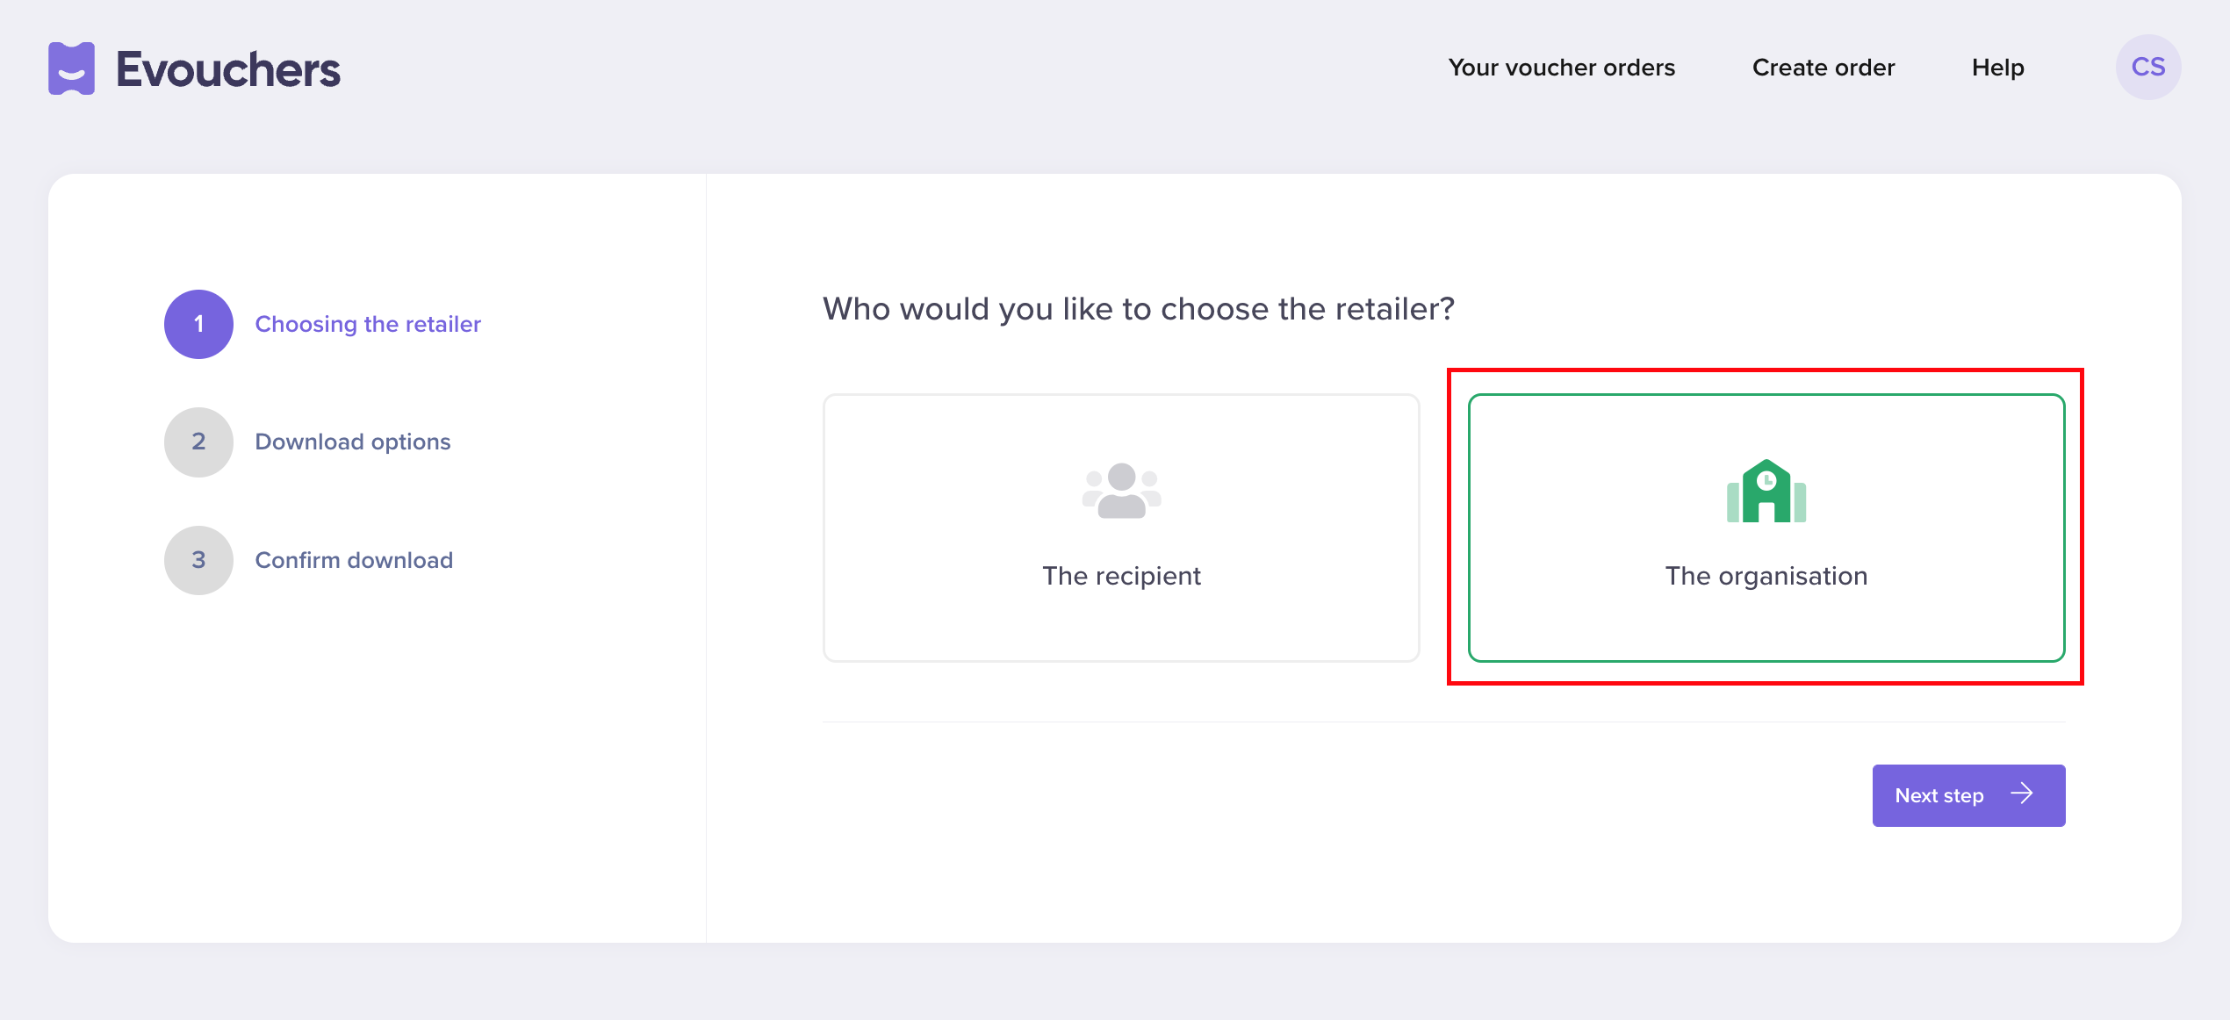The height and width of the screenshot is (1020, 2230).
Task: Select step 2 circle indicator
Action: point(198,442)
